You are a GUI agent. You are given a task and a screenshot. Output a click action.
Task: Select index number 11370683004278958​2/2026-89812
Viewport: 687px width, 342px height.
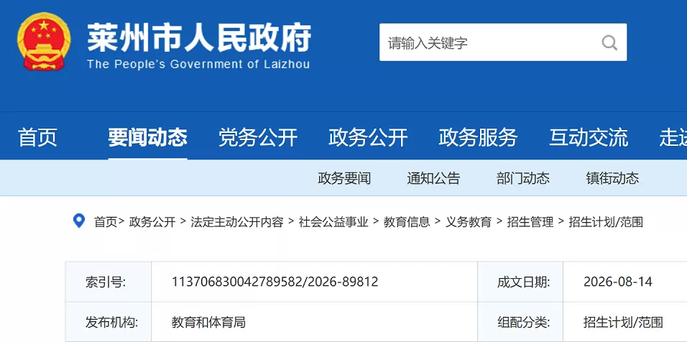click(x=275, y=282)
